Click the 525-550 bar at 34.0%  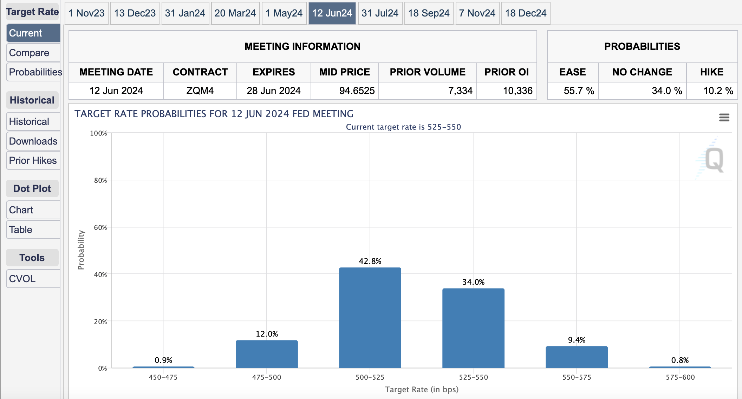(473, 328)
